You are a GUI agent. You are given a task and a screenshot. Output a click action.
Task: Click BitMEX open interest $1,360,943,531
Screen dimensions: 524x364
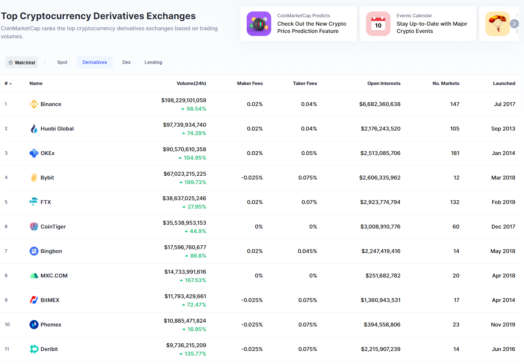pyautogui.click(x=381, y=300)
